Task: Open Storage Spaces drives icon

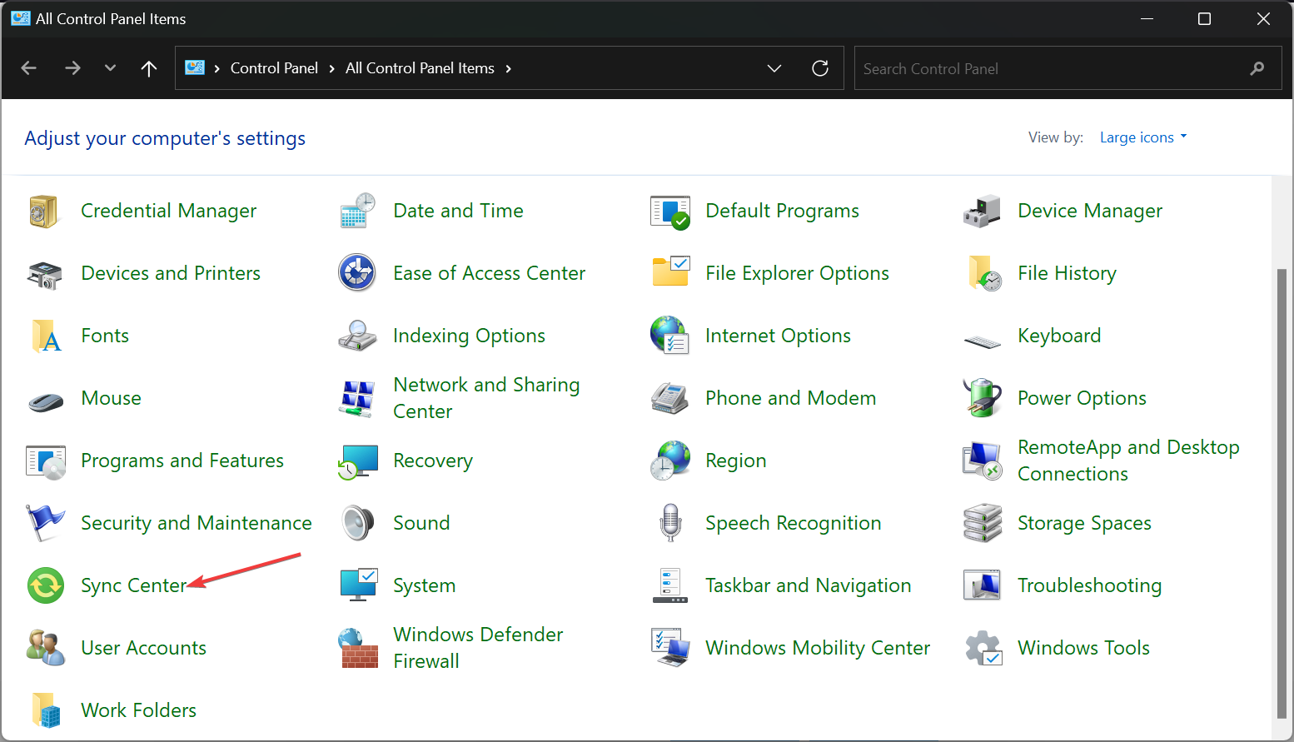Action: pos(983,523)
